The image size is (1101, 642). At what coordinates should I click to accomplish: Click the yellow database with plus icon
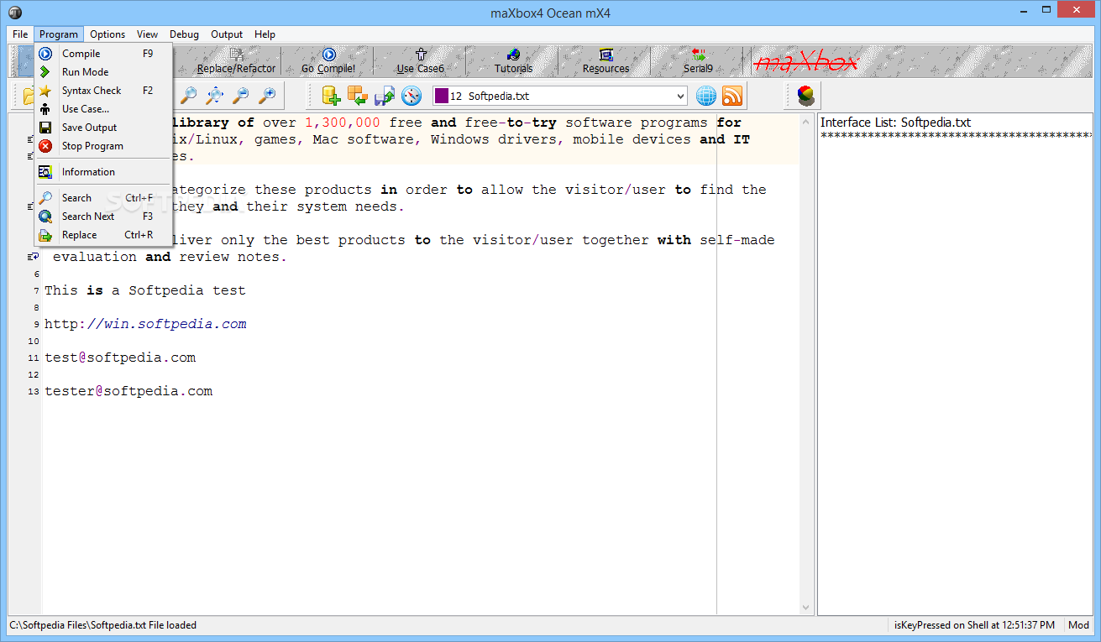point(331,96)
